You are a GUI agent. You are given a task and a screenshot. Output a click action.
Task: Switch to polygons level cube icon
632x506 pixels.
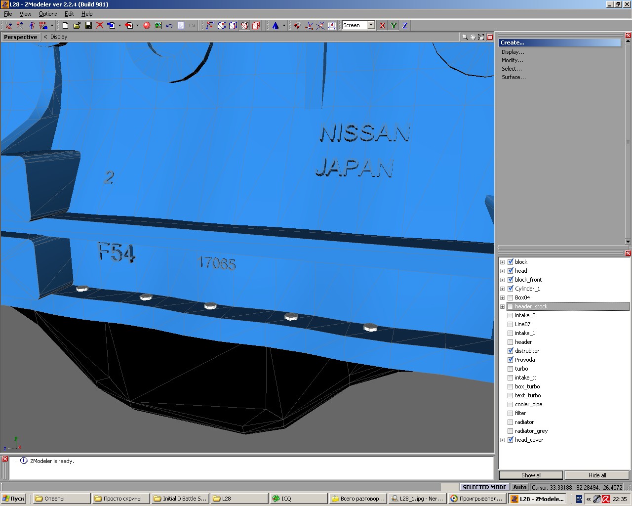(x=233, y=25)
